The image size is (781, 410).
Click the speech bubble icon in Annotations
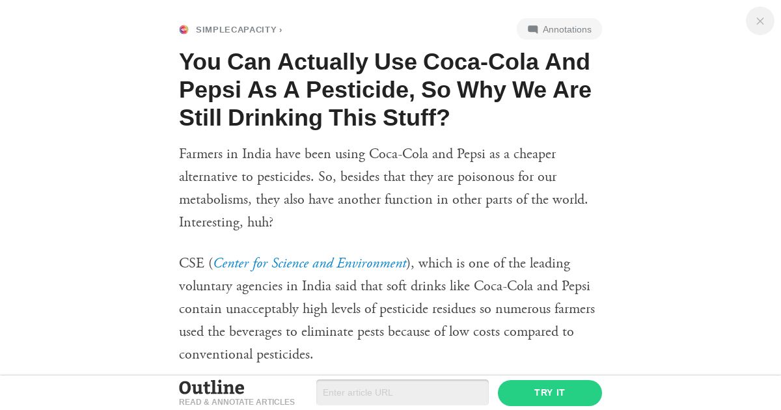click(x=533, y=29)
